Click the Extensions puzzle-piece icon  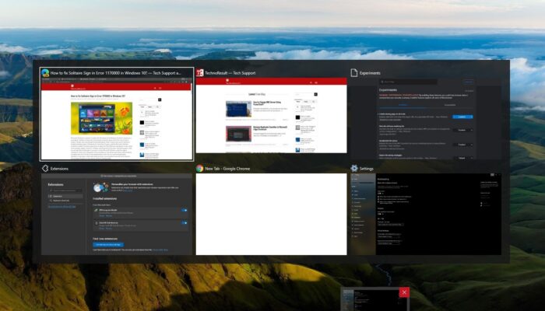click(45, 168)
